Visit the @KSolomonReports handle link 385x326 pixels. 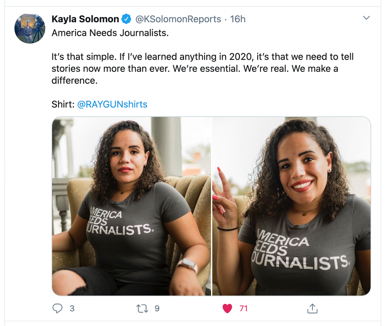point(178,19)
